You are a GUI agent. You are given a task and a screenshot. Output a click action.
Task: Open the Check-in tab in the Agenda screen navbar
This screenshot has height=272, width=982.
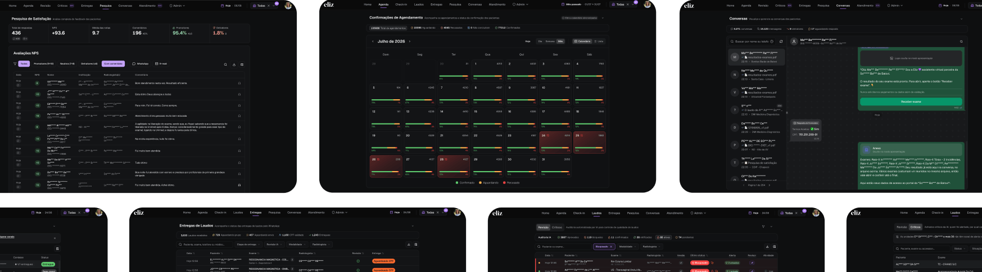point(401,4)
